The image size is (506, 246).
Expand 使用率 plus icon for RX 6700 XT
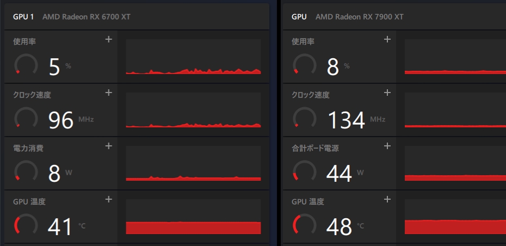click(x=109, y=39)
